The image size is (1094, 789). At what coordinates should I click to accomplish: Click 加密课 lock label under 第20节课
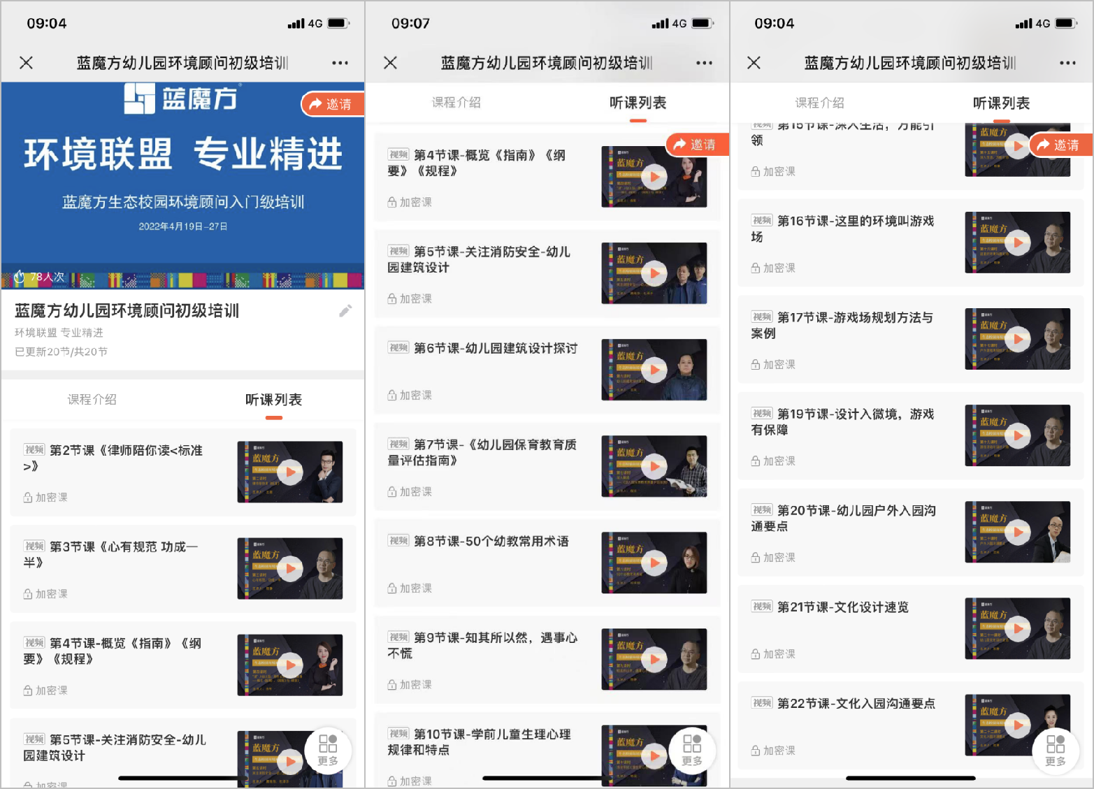pos(773,558)
